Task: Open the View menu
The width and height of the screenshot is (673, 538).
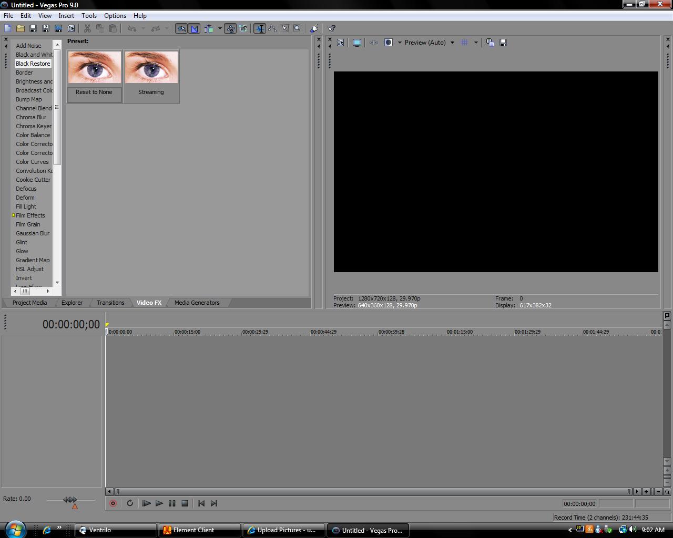Action: click(x=45, y=16)
